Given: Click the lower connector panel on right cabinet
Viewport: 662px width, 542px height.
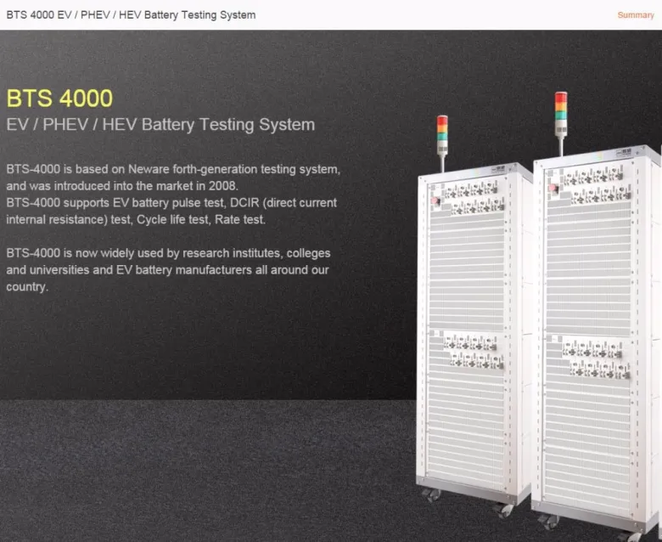Looking at the screenshot, I should click(597, 356).
